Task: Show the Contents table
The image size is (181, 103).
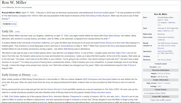Action: coord(14,24)
